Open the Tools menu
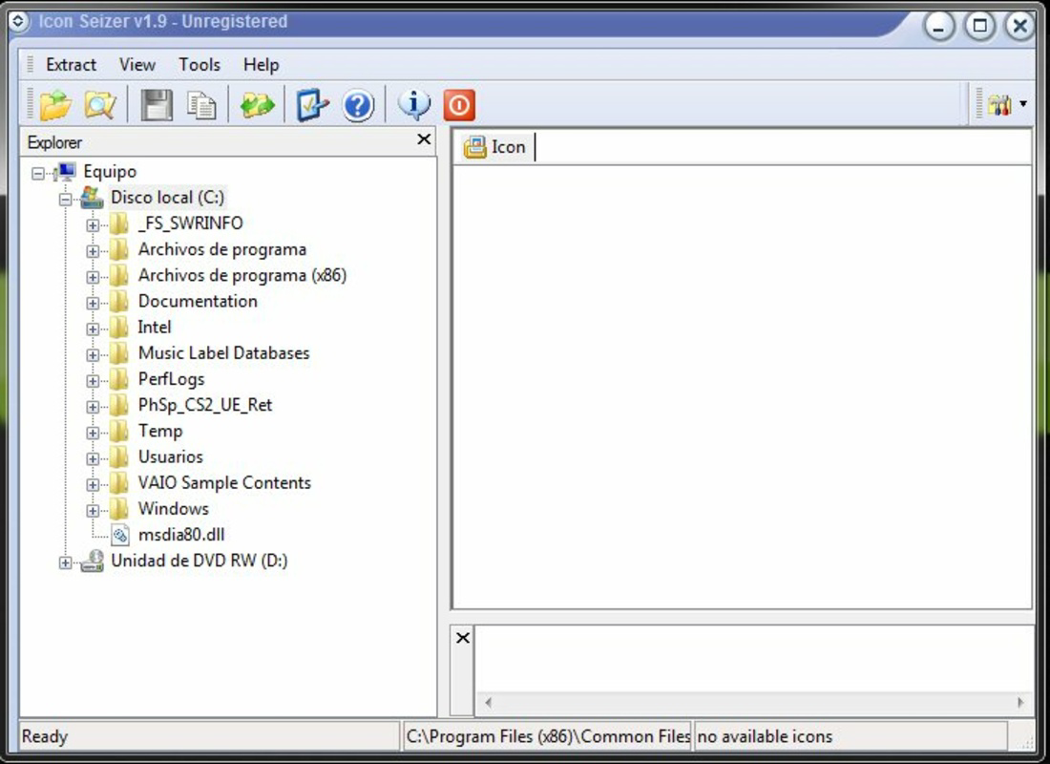 pyautogui.click(x=199, y=64)
